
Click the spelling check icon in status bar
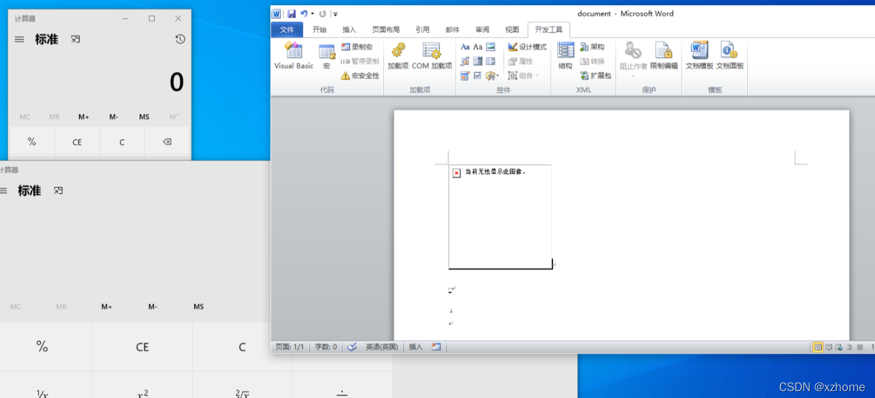352,347
